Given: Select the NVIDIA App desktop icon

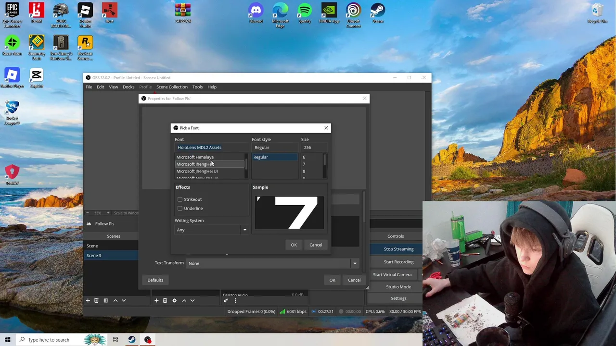Looking at the screenshot, I should (x=329, y=13).
